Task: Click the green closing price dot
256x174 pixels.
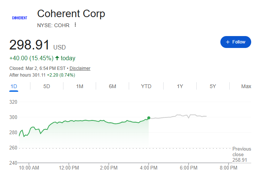Action: coord(149,118)
